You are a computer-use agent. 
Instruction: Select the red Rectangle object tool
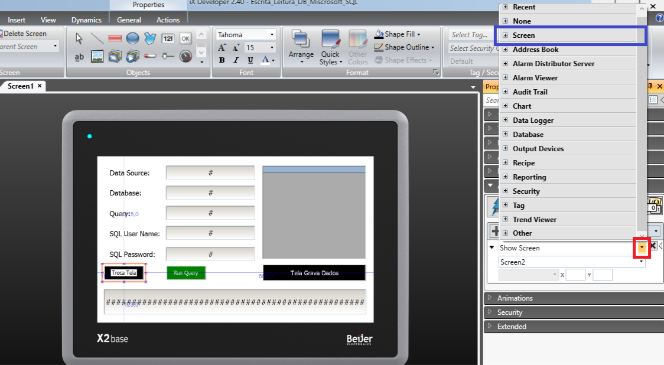coord(115,38)
